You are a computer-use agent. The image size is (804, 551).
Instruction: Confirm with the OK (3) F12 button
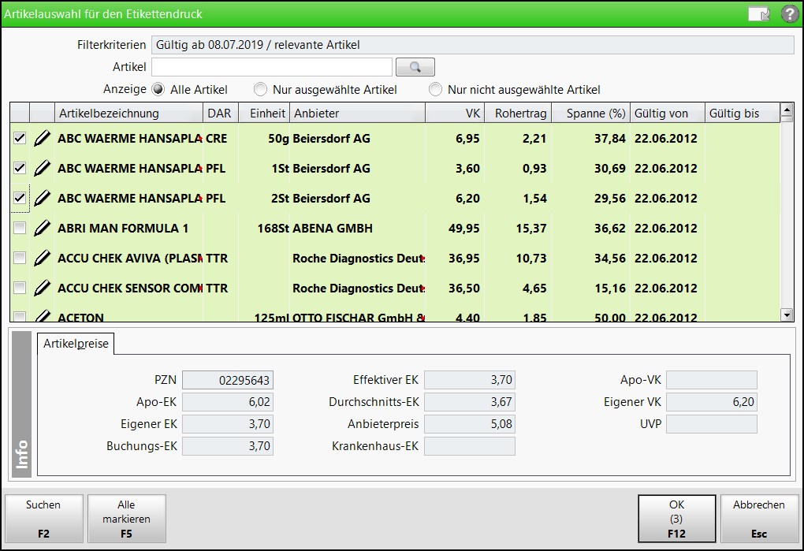677,519
